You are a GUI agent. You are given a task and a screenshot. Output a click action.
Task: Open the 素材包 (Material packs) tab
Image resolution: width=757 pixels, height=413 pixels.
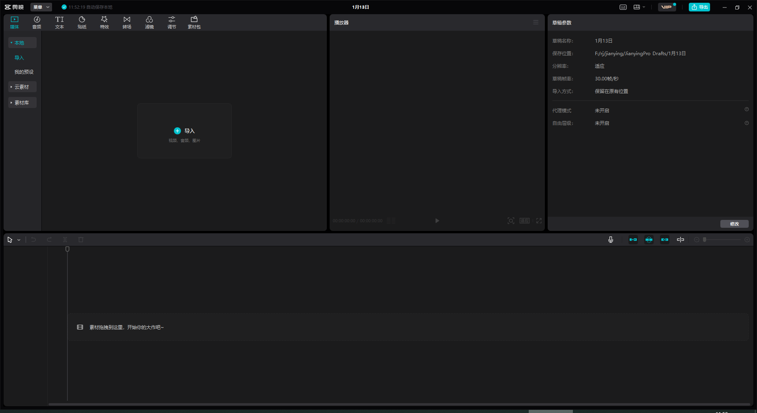[x=194, y=22]
